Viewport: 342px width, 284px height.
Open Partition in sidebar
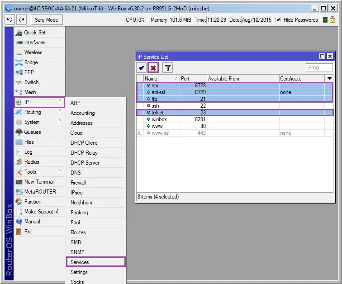pos(40,202)
